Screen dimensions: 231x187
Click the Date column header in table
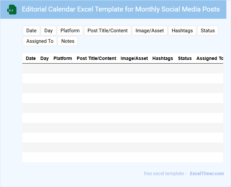tap(31, 58)
